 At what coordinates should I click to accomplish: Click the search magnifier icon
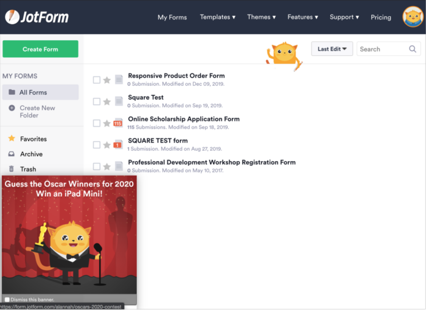(x=413, y=49)
